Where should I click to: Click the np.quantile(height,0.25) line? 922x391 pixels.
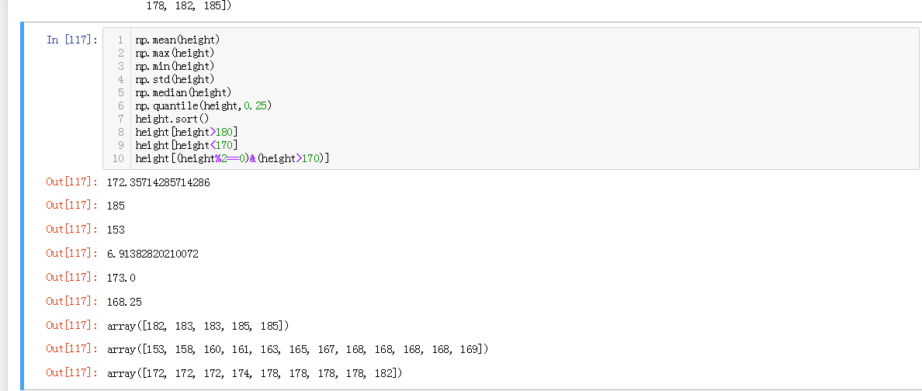pos(203,106)
